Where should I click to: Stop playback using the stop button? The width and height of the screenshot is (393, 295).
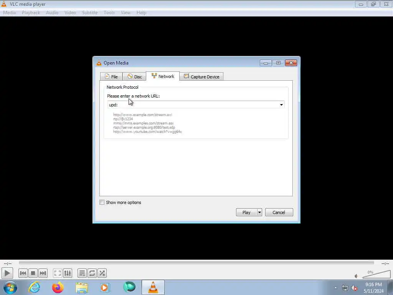[x=33, y=273]
